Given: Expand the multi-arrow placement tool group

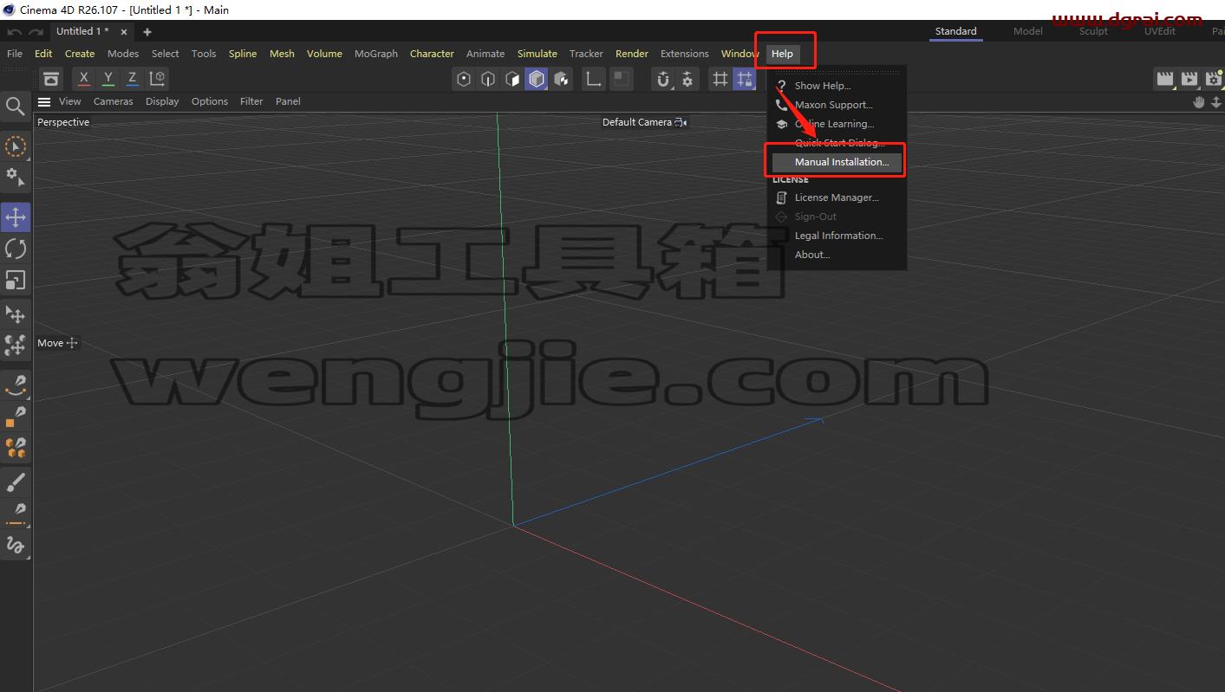Looking at the screenshot, I should pyautogui.click(x=16, y=346).
